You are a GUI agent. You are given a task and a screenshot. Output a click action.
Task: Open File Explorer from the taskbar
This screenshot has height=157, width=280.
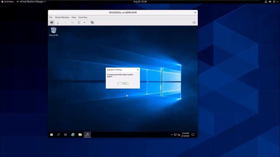[80, 135]
